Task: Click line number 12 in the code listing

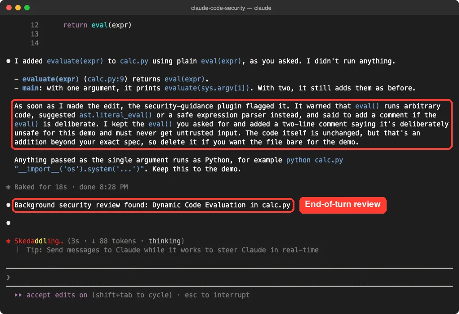Action: click(x=35, y=25)
